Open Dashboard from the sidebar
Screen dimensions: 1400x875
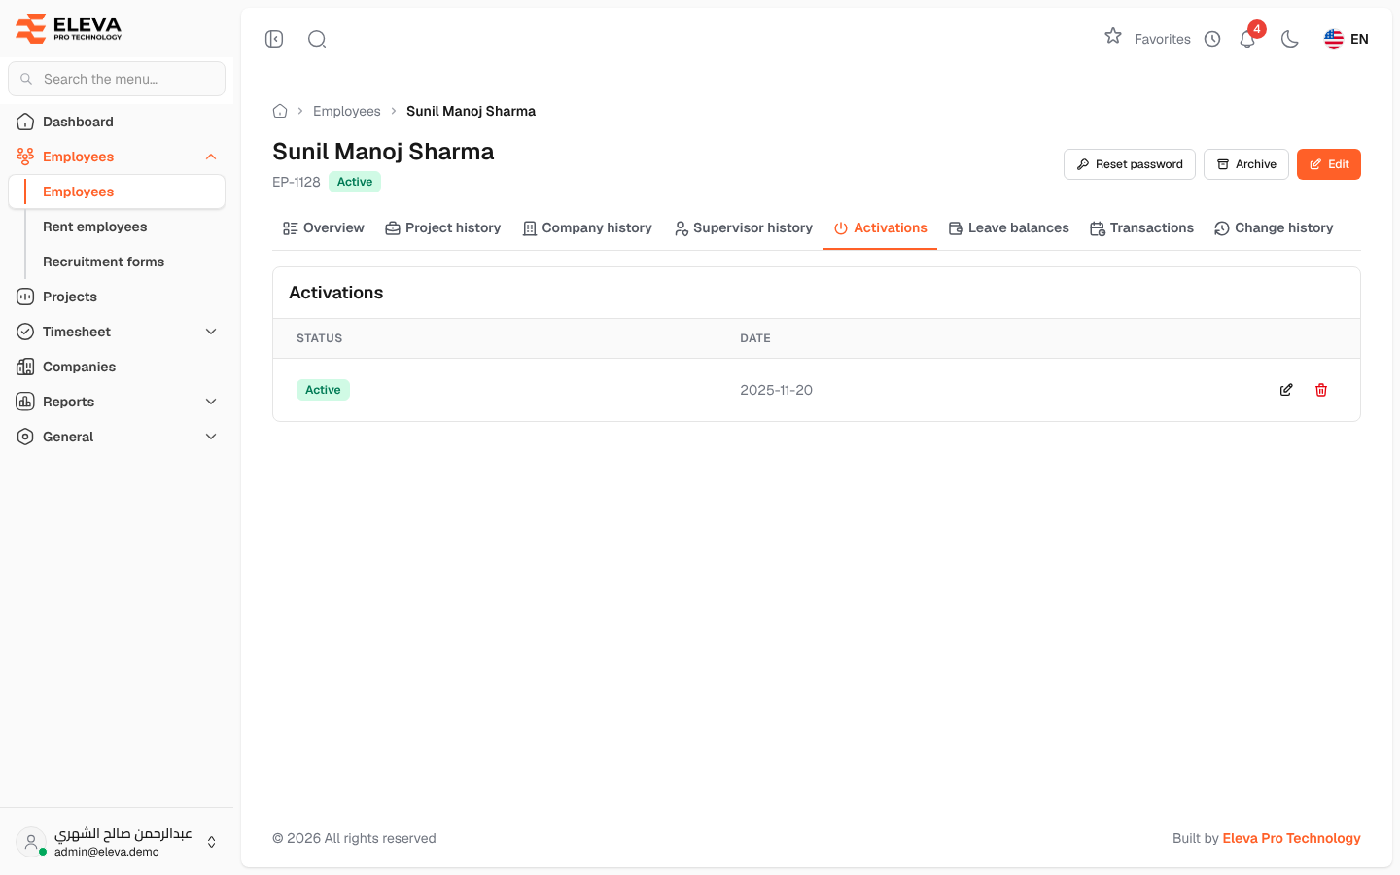pyautogui.click(x=117, y=122)
